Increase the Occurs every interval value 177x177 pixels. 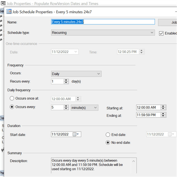pos(66,106)
